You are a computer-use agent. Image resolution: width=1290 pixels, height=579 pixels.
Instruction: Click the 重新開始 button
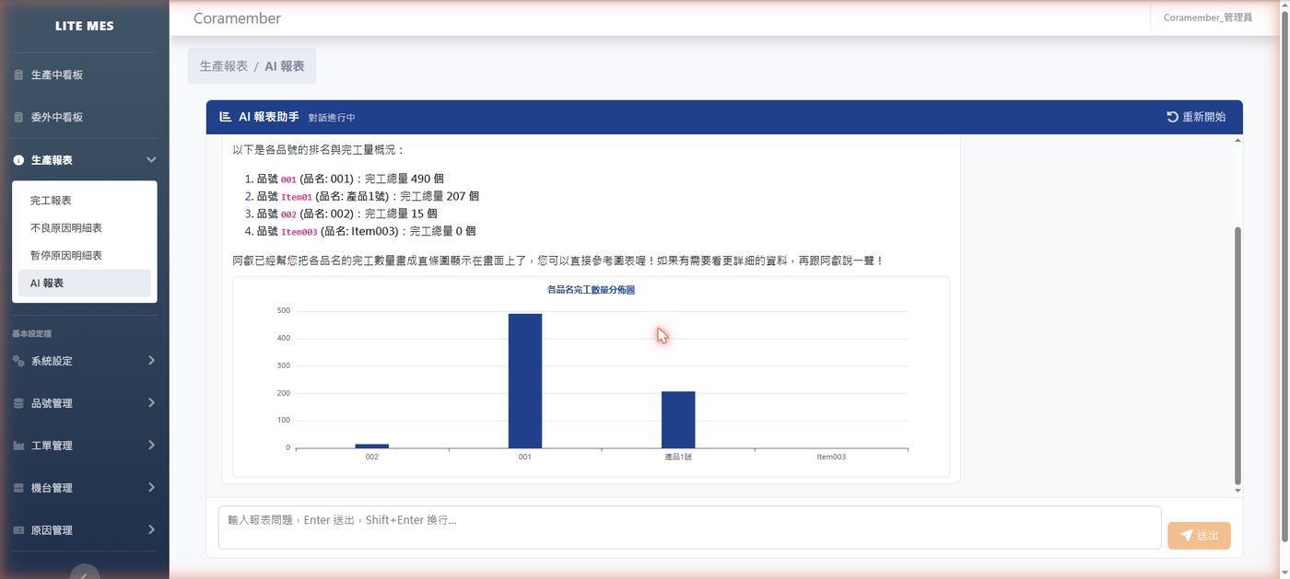tap(1196, 117)
